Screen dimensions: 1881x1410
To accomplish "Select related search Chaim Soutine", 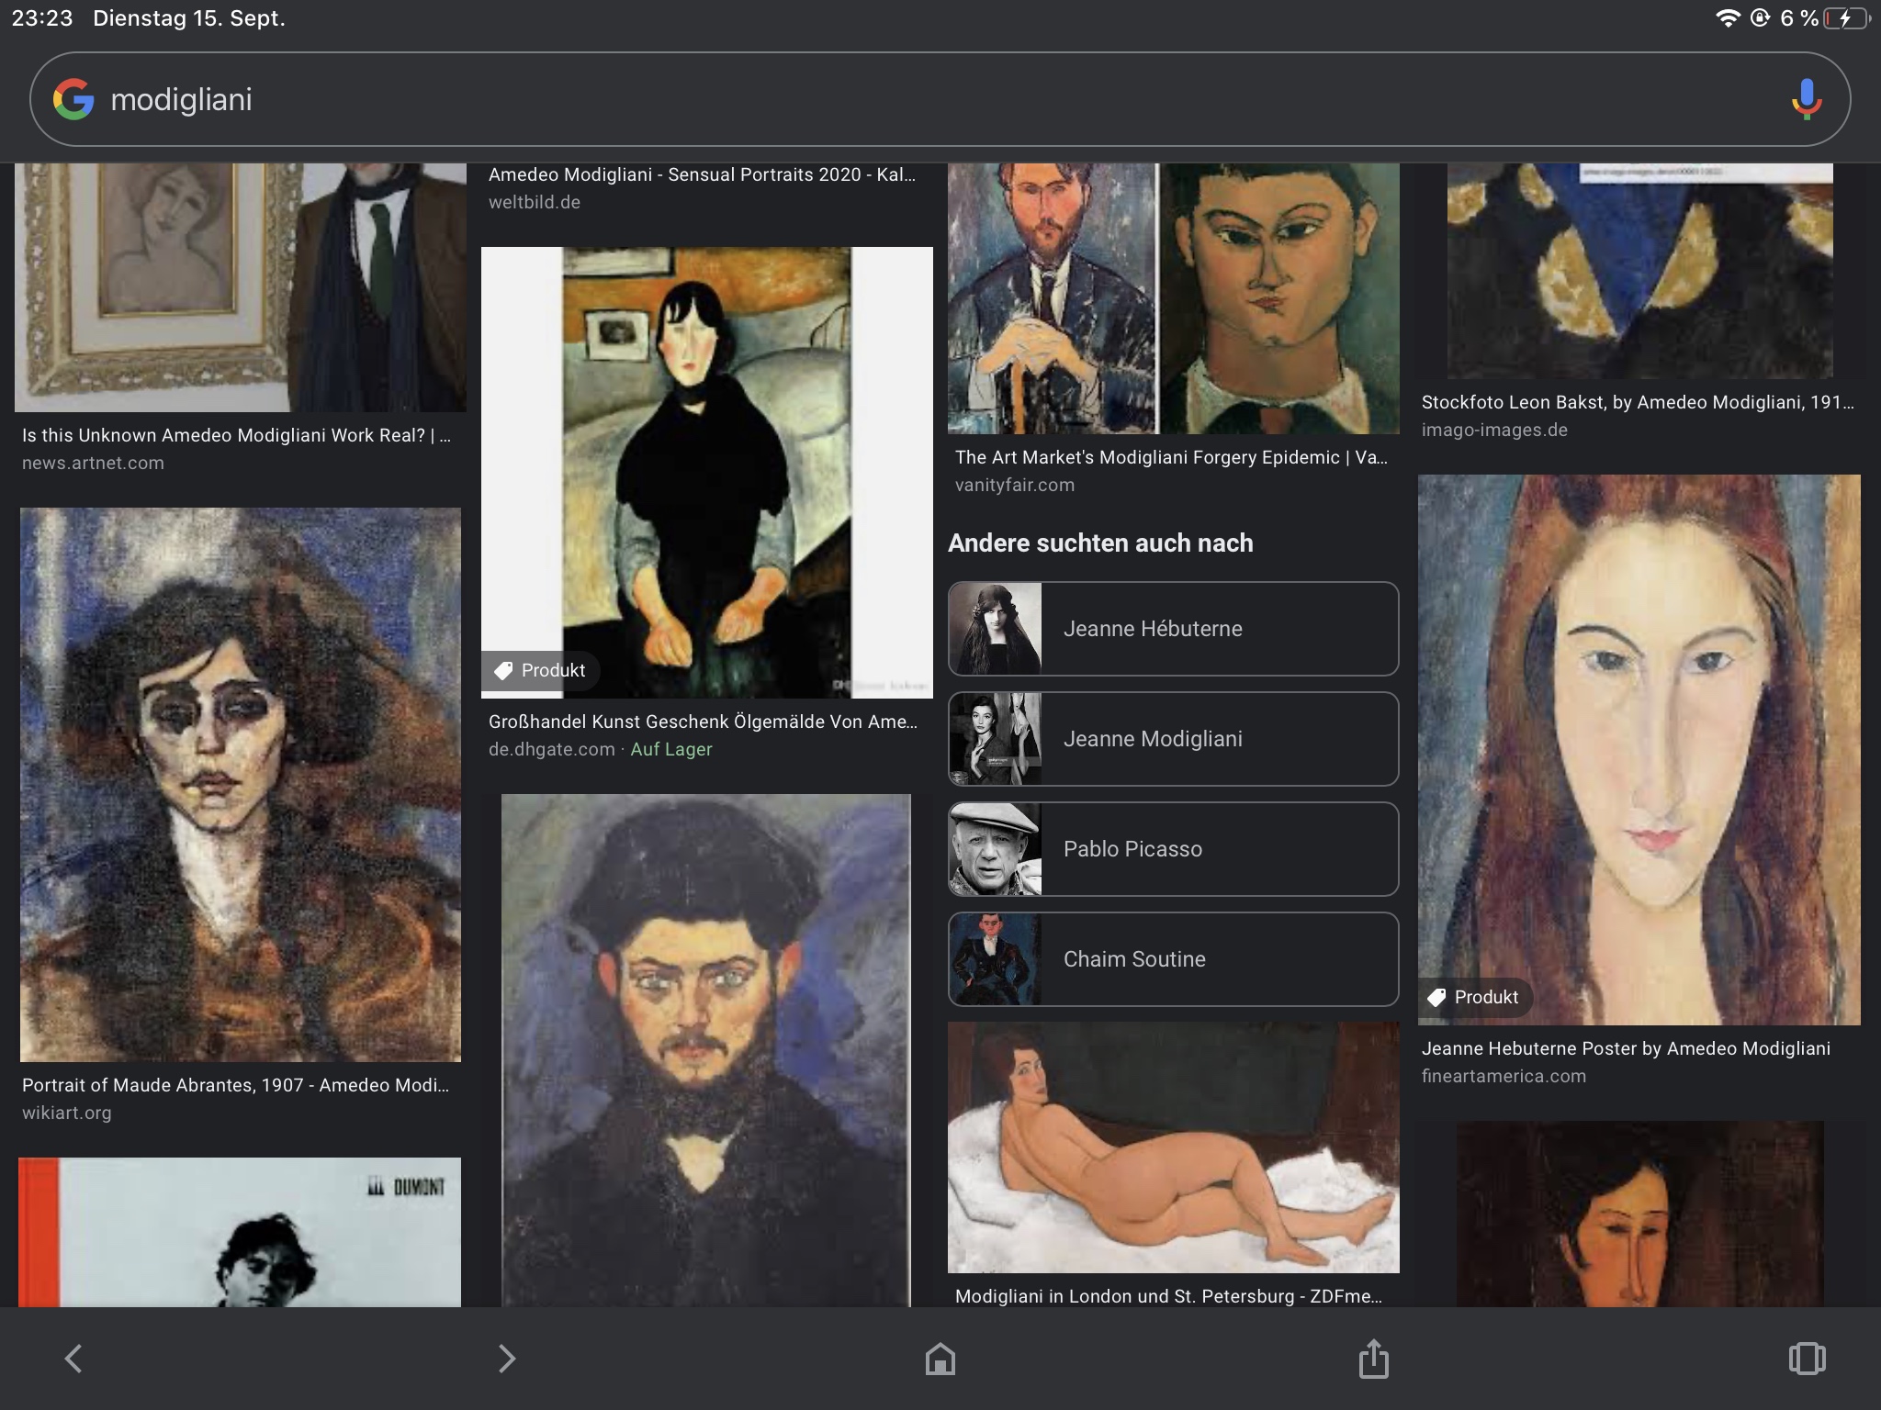I will click(1173, 959).
